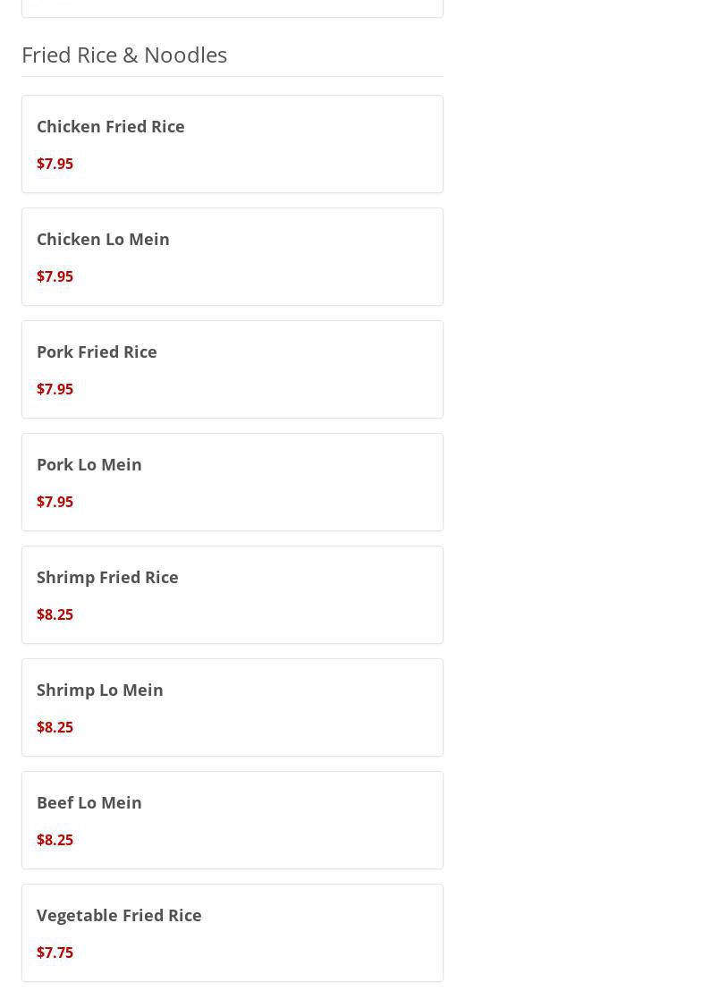Viewport: 702px width, 991px height.
Task: Click the Shrimp Fried Rice $8.25 price
Action: point(55,614)
